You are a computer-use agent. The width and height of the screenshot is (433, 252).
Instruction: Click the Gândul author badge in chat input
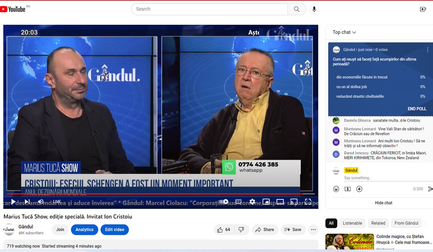tap(351, 170)
